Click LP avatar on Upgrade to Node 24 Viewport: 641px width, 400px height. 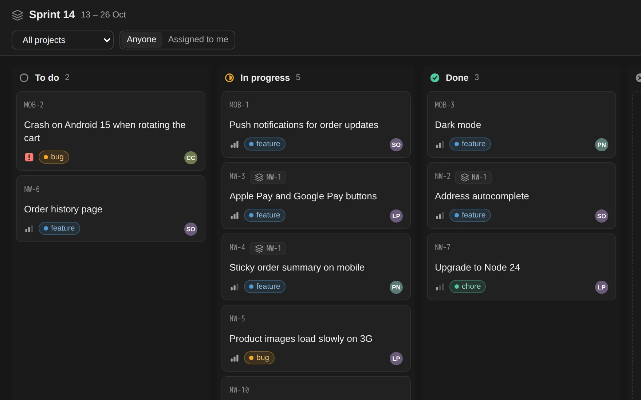click(602, 287)
